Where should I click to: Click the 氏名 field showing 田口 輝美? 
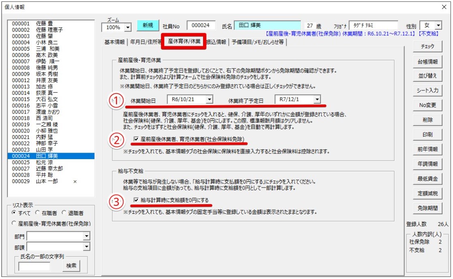click(x=267, y=26)
